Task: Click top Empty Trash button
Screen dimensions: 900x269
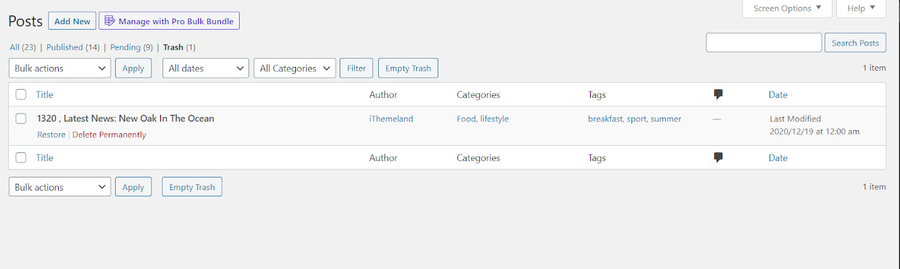Action: (408, 68)
